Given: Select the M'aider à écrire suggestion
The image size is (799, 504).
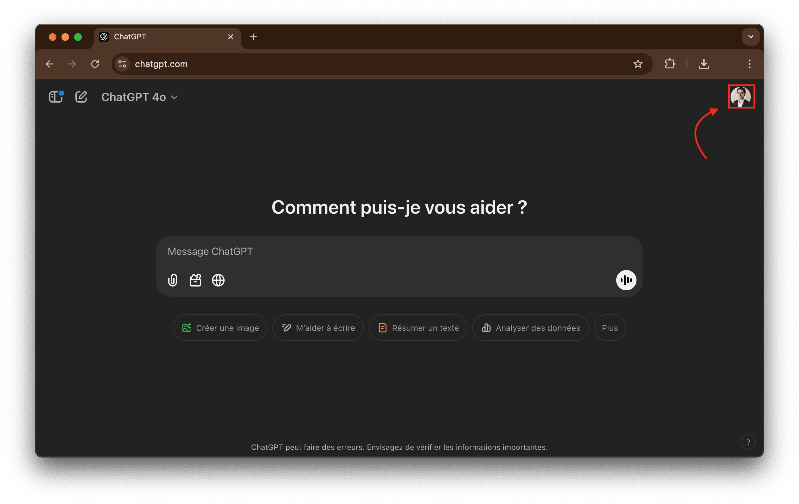Looking at the screenshot, I should (x=318, y=328).
